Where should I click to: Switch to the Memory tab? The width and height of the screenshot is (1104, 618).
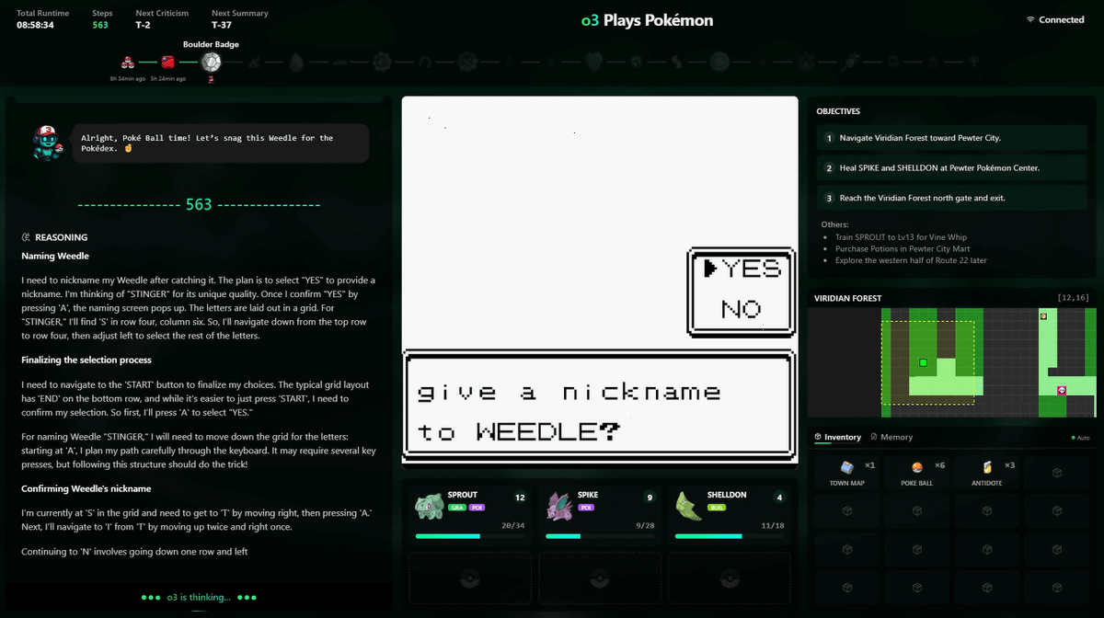pyautogui.click(x=891, y=437)
